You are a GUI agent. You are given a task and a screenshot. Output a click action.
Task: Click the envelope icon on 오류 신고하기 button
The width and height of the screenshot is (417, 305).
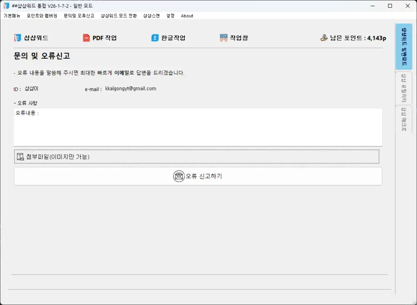point(178,176)
